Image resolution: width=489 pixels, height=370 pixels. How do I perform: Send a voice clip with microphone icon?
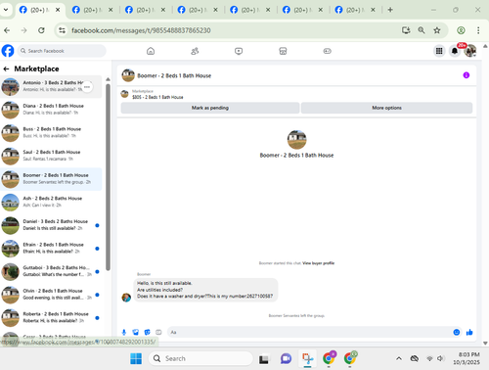point(124,332)
